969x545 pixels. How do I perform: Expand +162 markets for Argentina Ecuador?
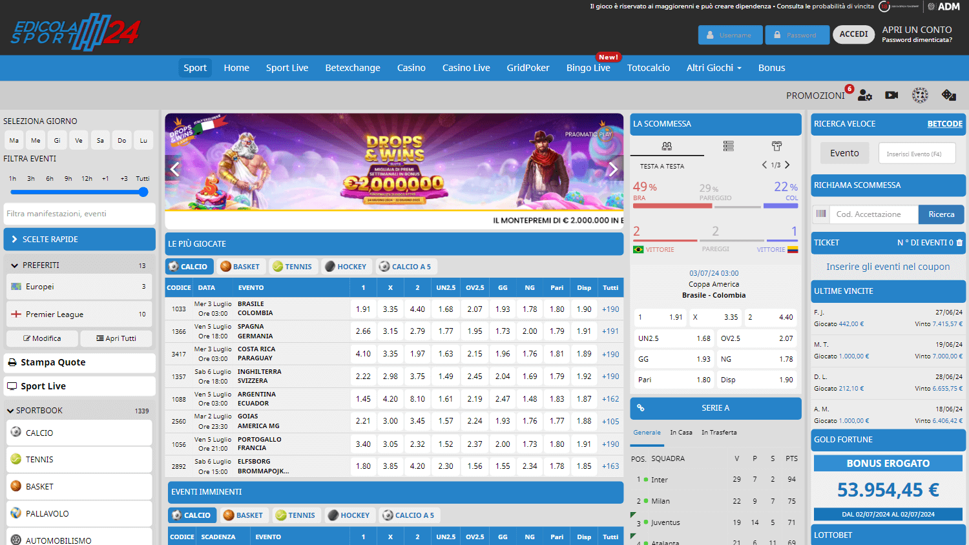(610, 399)
